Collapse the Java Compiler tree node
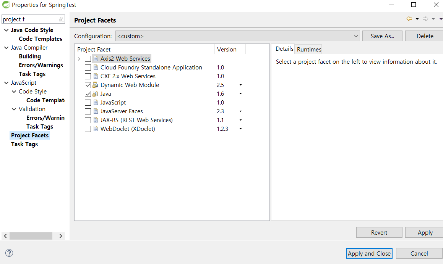The height and width of the screenshot is (264, 443). pos(6,48)
